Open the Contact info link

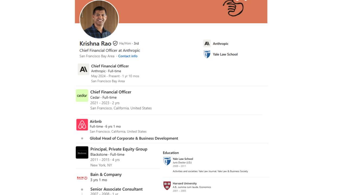click(x=128, y=56)
